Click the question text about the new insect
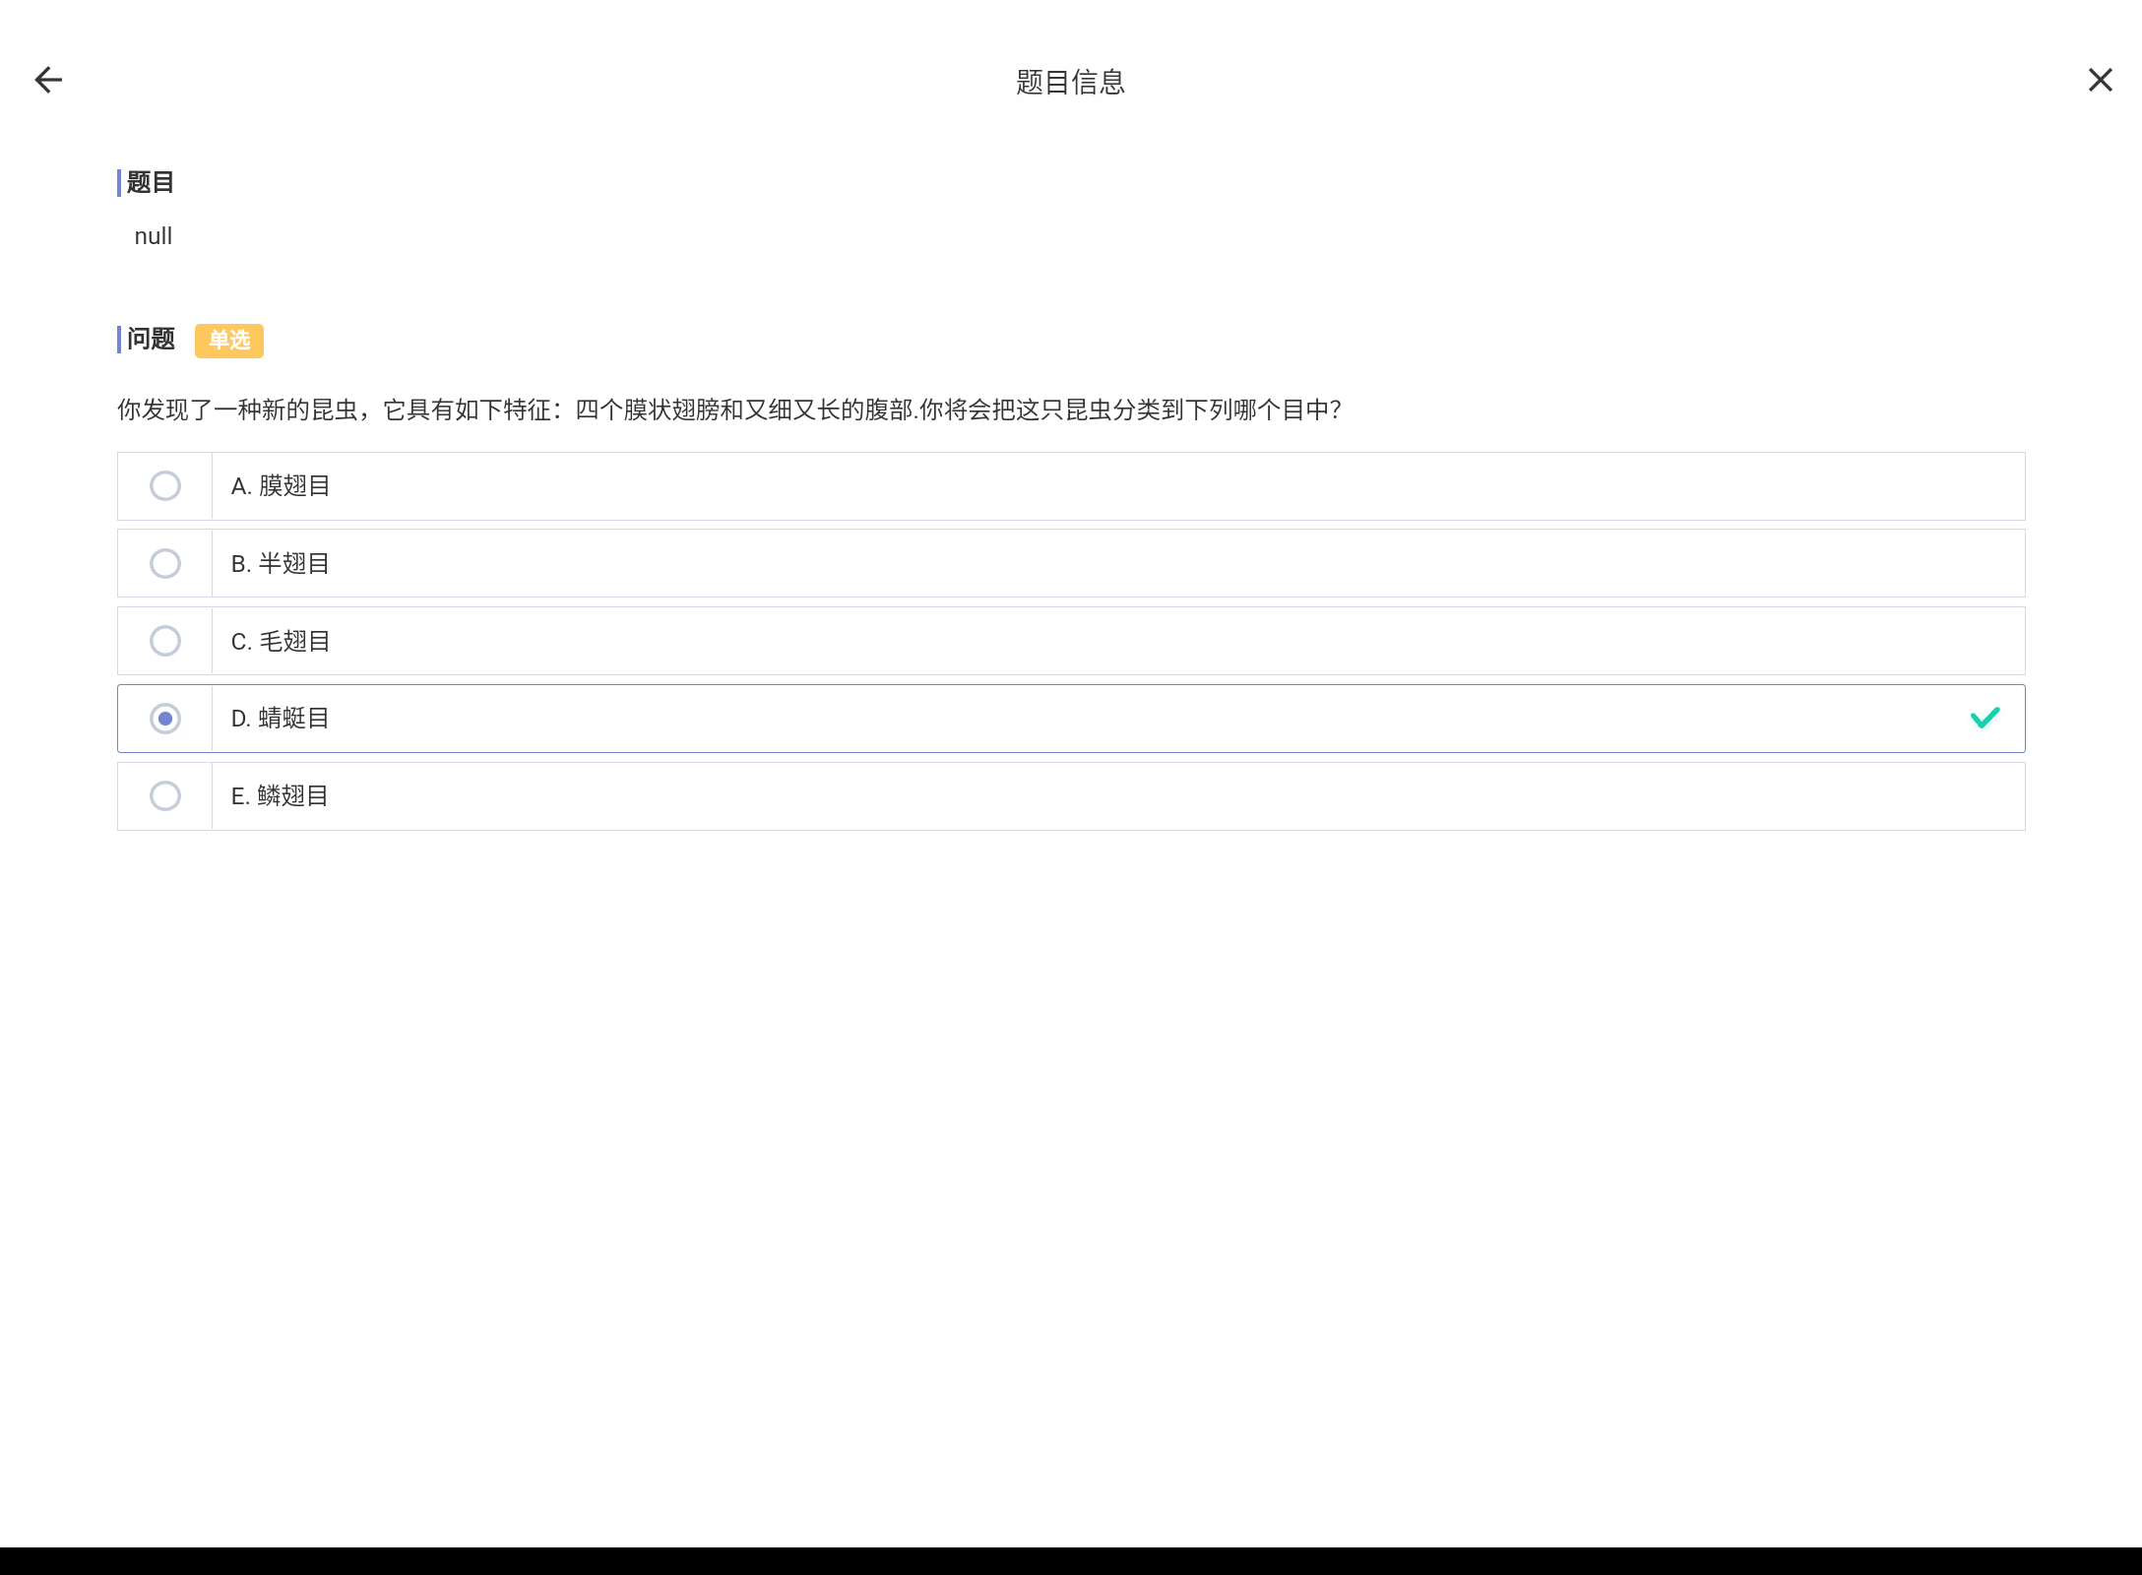 728,409
